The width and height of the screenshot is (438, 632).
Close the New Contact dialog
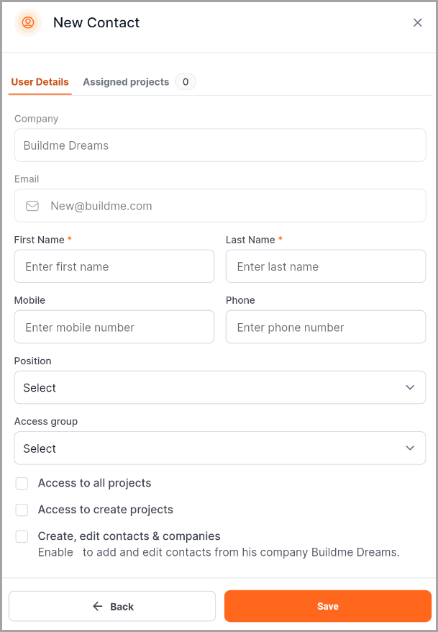[x=417, y=22]
